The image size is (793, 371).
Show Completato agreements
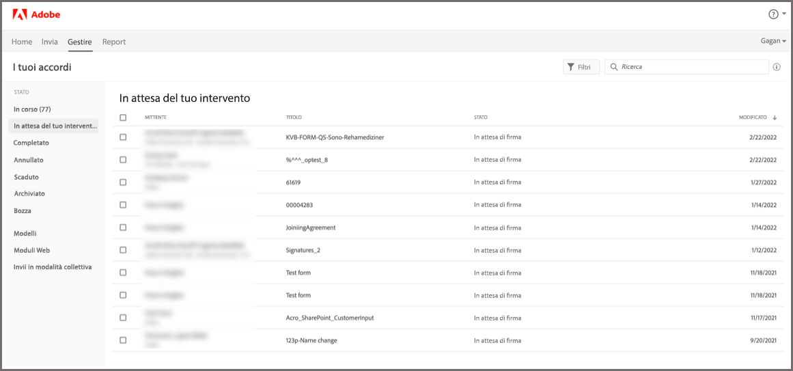click(x=31, y=143)
